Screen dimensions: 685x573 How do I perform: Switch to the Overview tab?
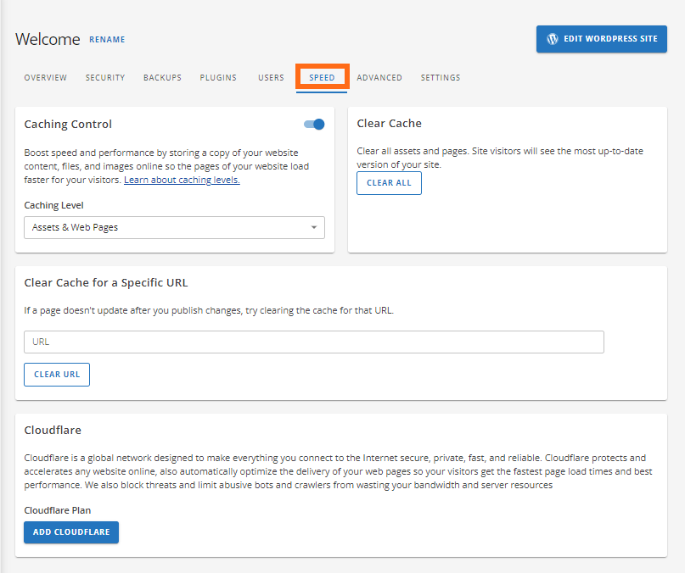(45, 77)
